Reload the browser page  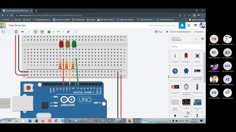point(11,15)
